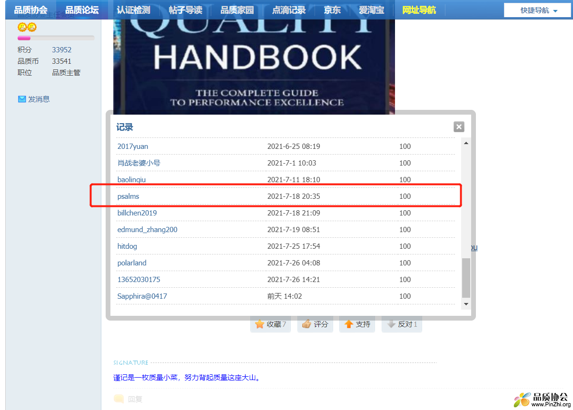The width and height of the screenshot is (573, 410).
Task: Click the star icon on 收藏 button
Action: [259, 324]
